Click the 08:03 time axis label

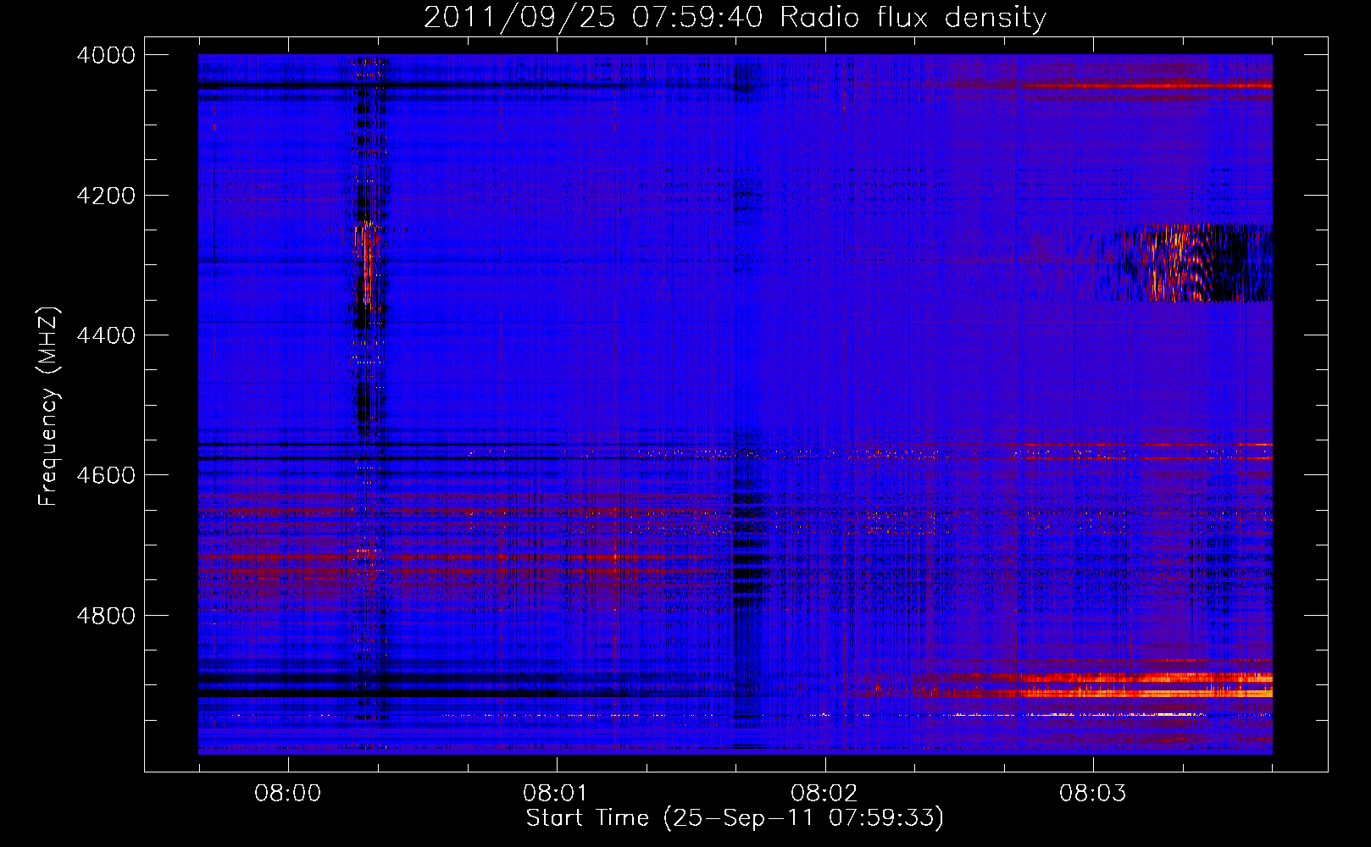(1093, 794)
